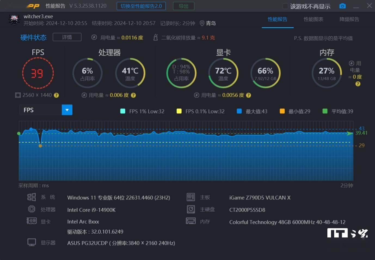Click the GPU usage D:94% gauge
Screen dimensions: 375x260
[x=181, y=73]
